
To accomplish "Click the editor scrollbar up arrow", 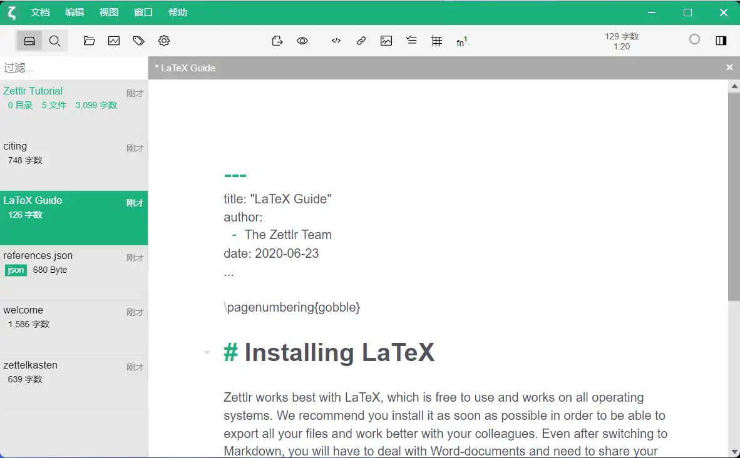I will [734, 86].
